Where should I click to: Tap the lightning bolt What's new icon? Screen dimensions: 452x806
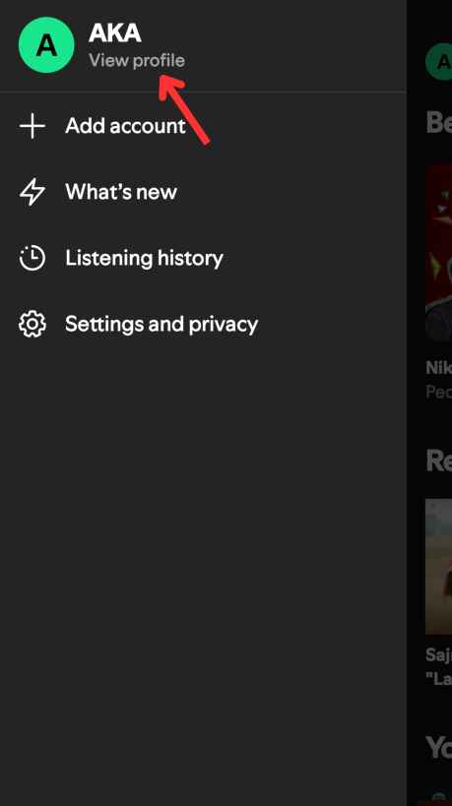[32, 192]
